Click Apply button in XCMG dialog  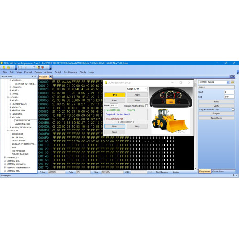[x=137, y=95]
